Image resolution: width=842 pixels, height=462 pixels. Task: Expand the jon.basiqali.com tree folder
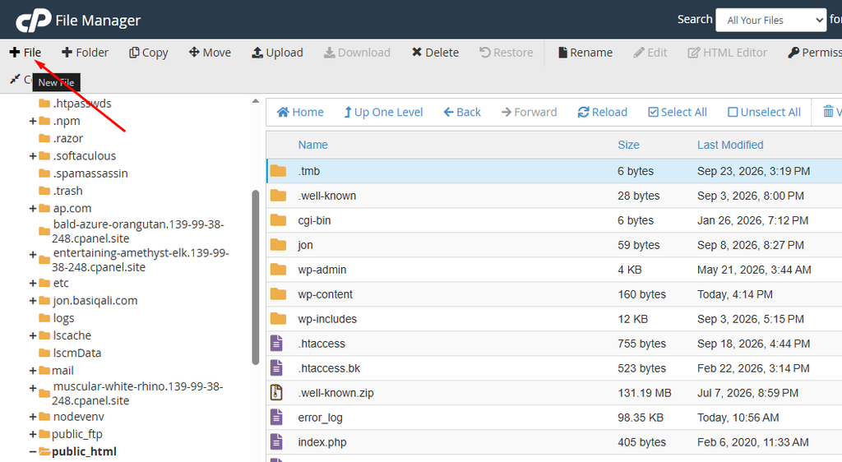coord(33,301)
